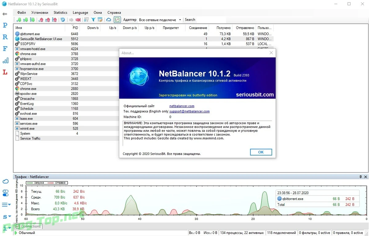This screenshot has width=369, height=236.
Task: Click the blue reset priorities arrow icon
Action: 63,20
